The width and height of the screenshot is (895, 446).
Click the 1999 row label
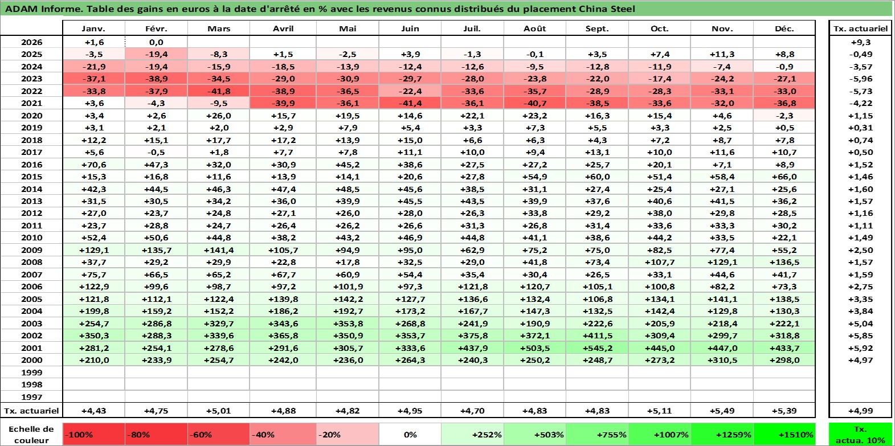click(31, 373)
